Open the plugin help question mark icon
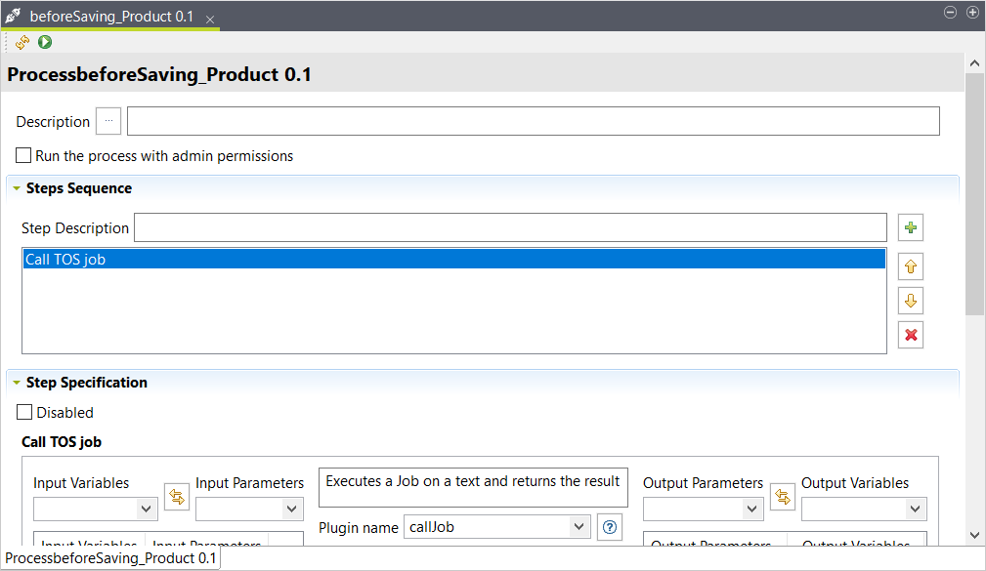Image resolution: width=986 pixels, height=571 pixels. 610,527
